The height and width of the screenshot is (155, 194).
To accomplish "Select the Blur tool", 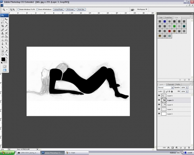I will point(3,40).
